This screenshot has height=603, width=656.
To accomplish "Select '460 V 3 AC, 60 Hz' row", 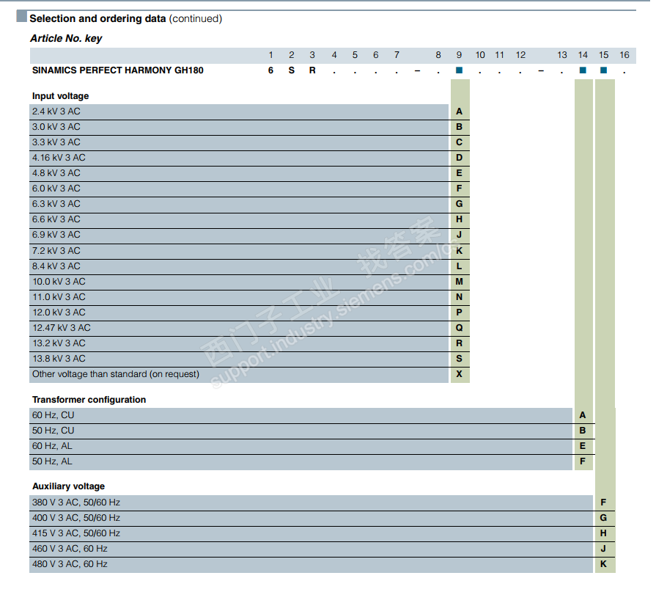I will coord(312,549).
